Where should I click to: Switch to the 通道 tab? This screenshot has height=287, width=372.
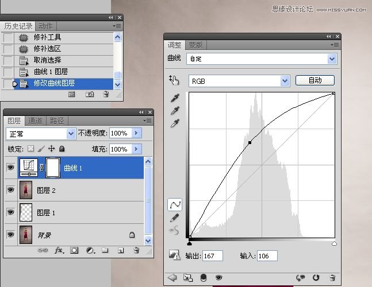point(36,121)
